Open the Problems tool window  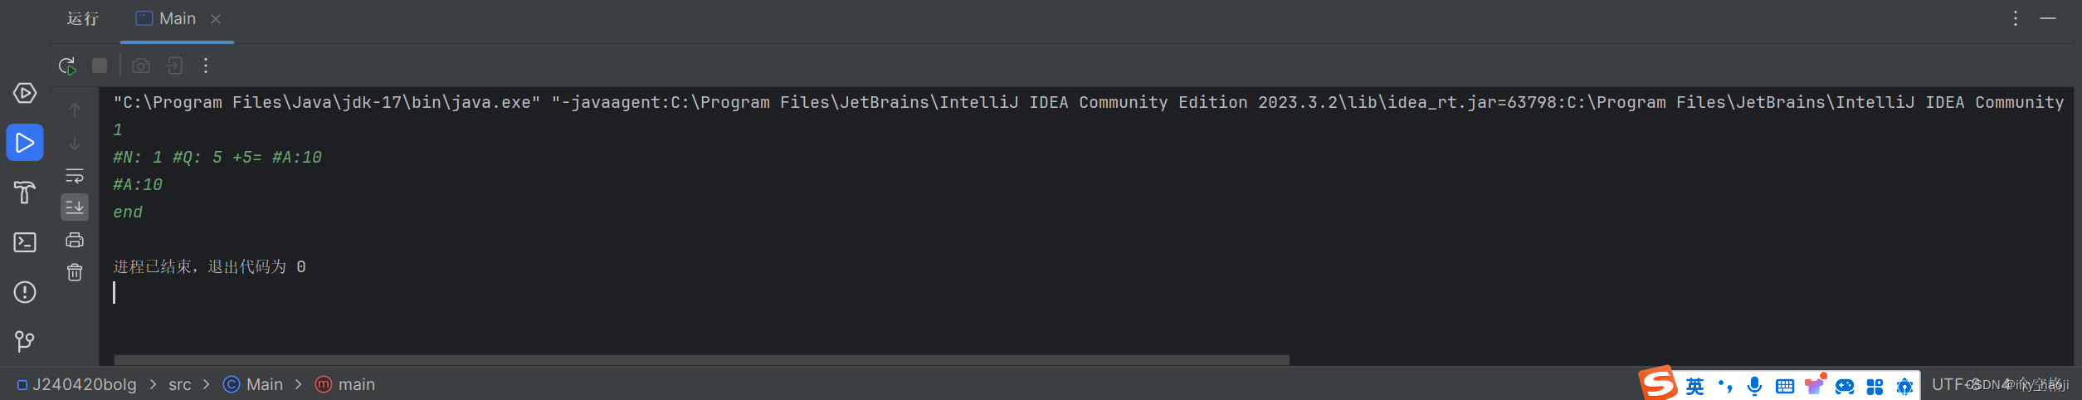25,292
